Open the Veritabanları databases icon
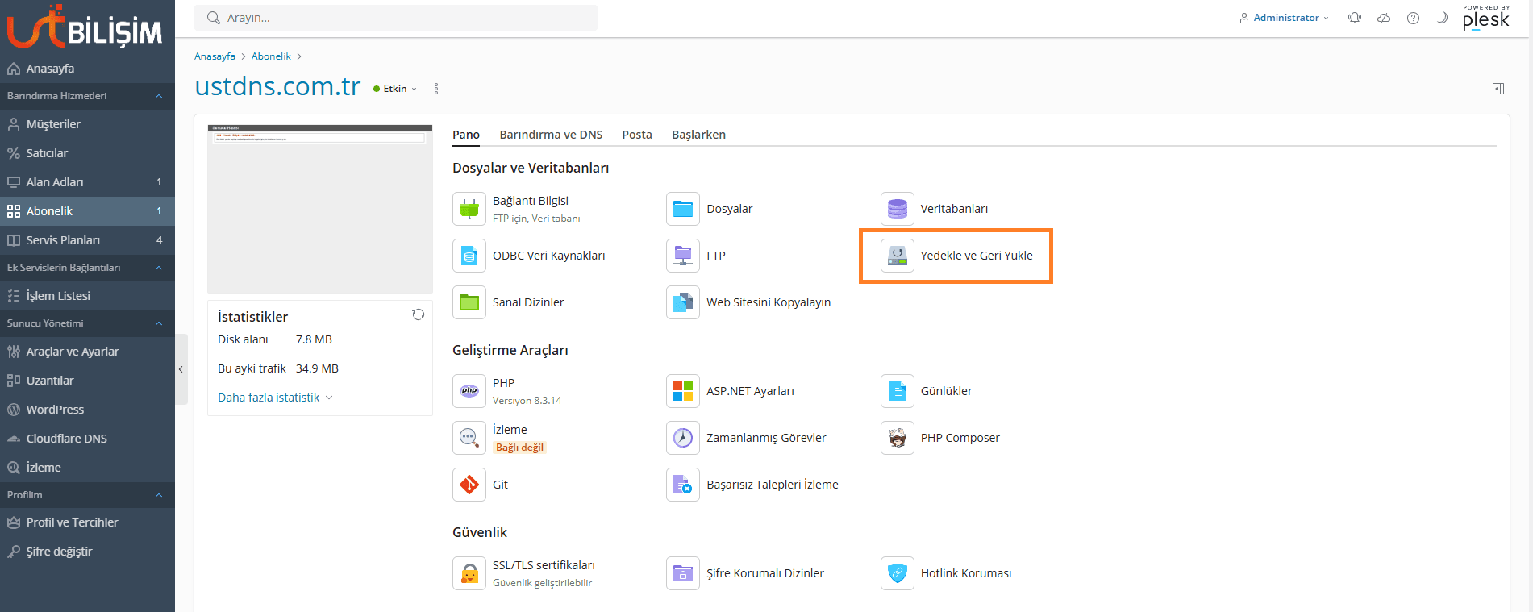 (898, 209)
